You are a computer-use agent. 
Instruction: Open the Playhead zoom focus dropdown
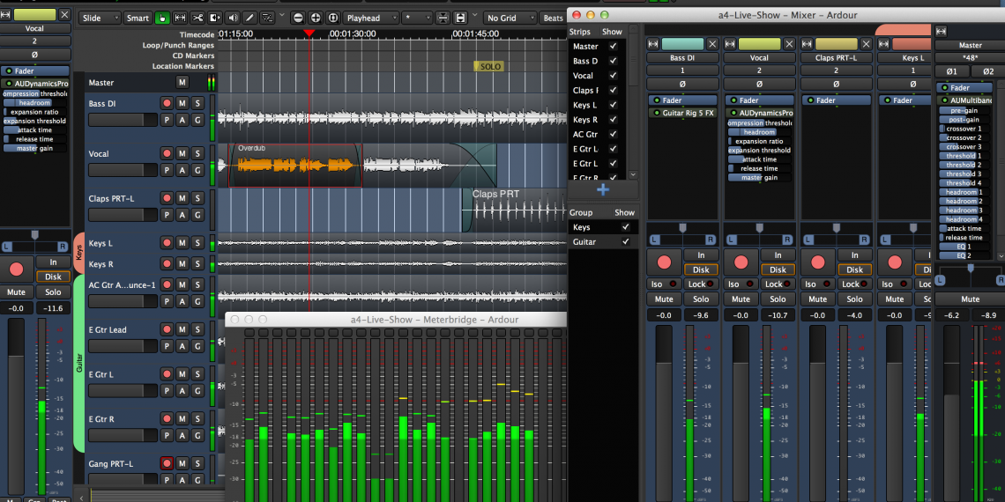368,18
